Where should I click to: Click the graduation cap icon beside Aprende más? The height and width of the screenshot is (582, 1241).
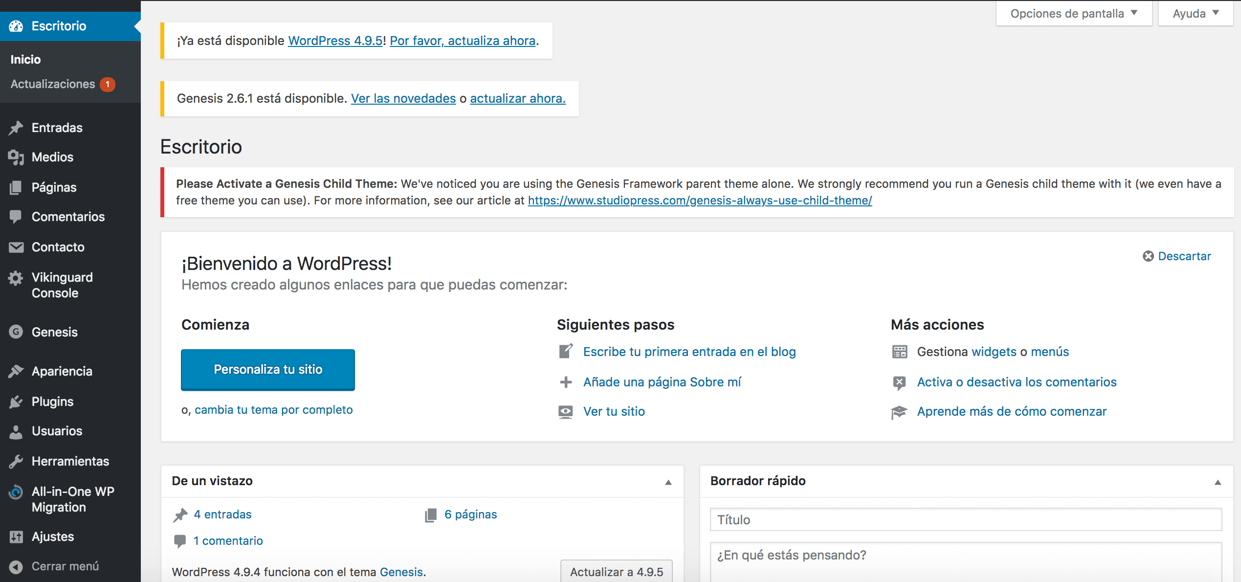click(900, 412)
